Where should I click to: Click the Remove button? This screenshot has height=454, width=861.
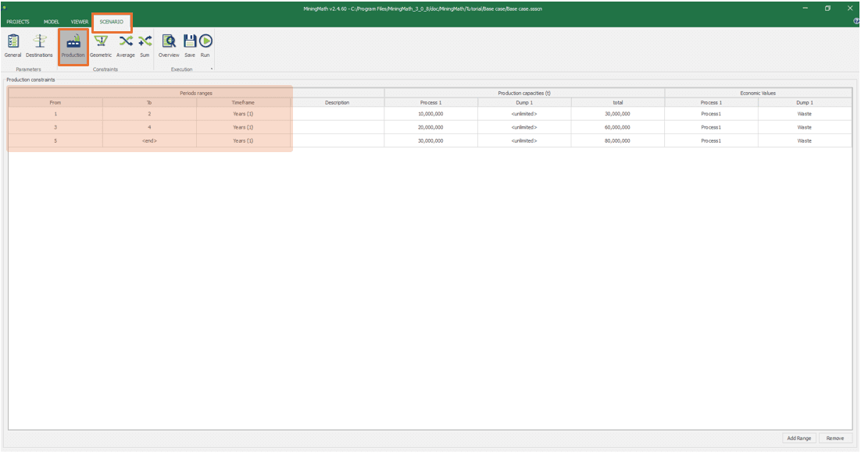click(x=834, y=438)
